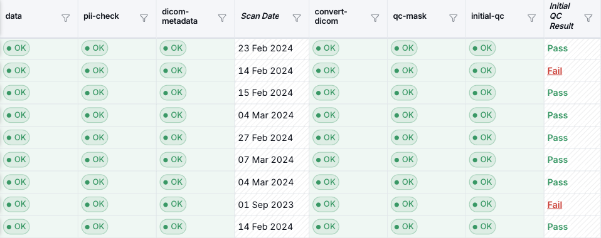The height and width of the screenshot is (238, 601).
Task: Click pii-check OK badge in 01 Sep 2023 row
Action: point(95,204)
